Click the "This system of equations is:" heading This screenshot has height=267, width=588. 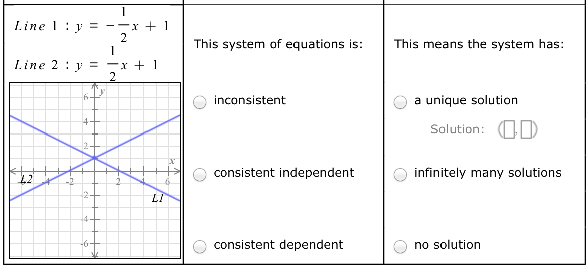click(278, 44)
